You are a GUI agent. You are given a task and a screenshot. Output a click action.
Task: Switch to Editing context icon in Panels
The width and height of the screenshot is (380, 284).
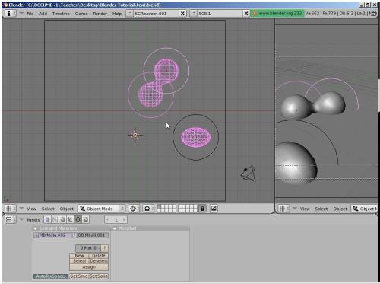[x=78, y=219]
